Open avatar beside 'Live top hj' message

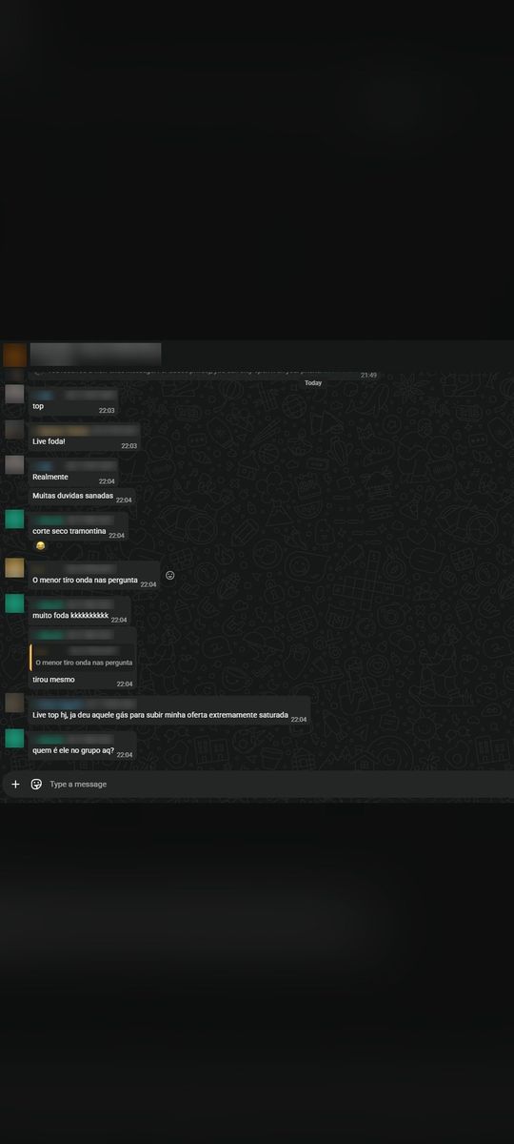(14, 703)
